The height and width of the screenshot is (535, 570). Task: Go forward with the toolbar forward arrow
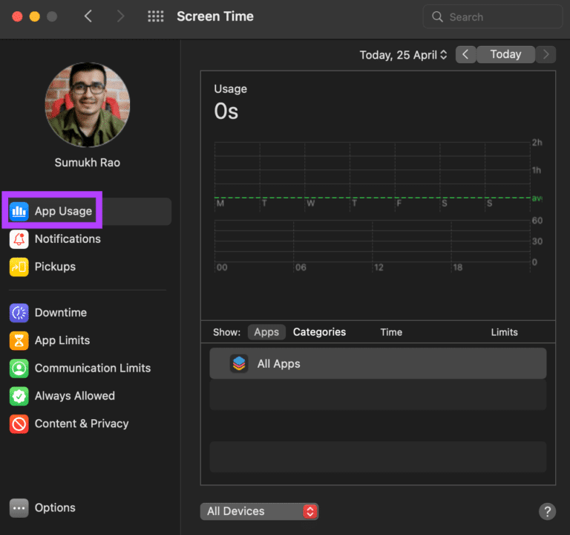click(121, 16)
